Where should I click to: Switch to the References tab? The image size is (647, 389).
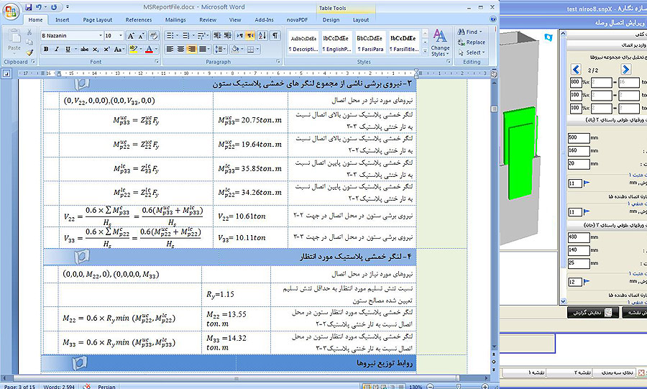pos(139,20)
